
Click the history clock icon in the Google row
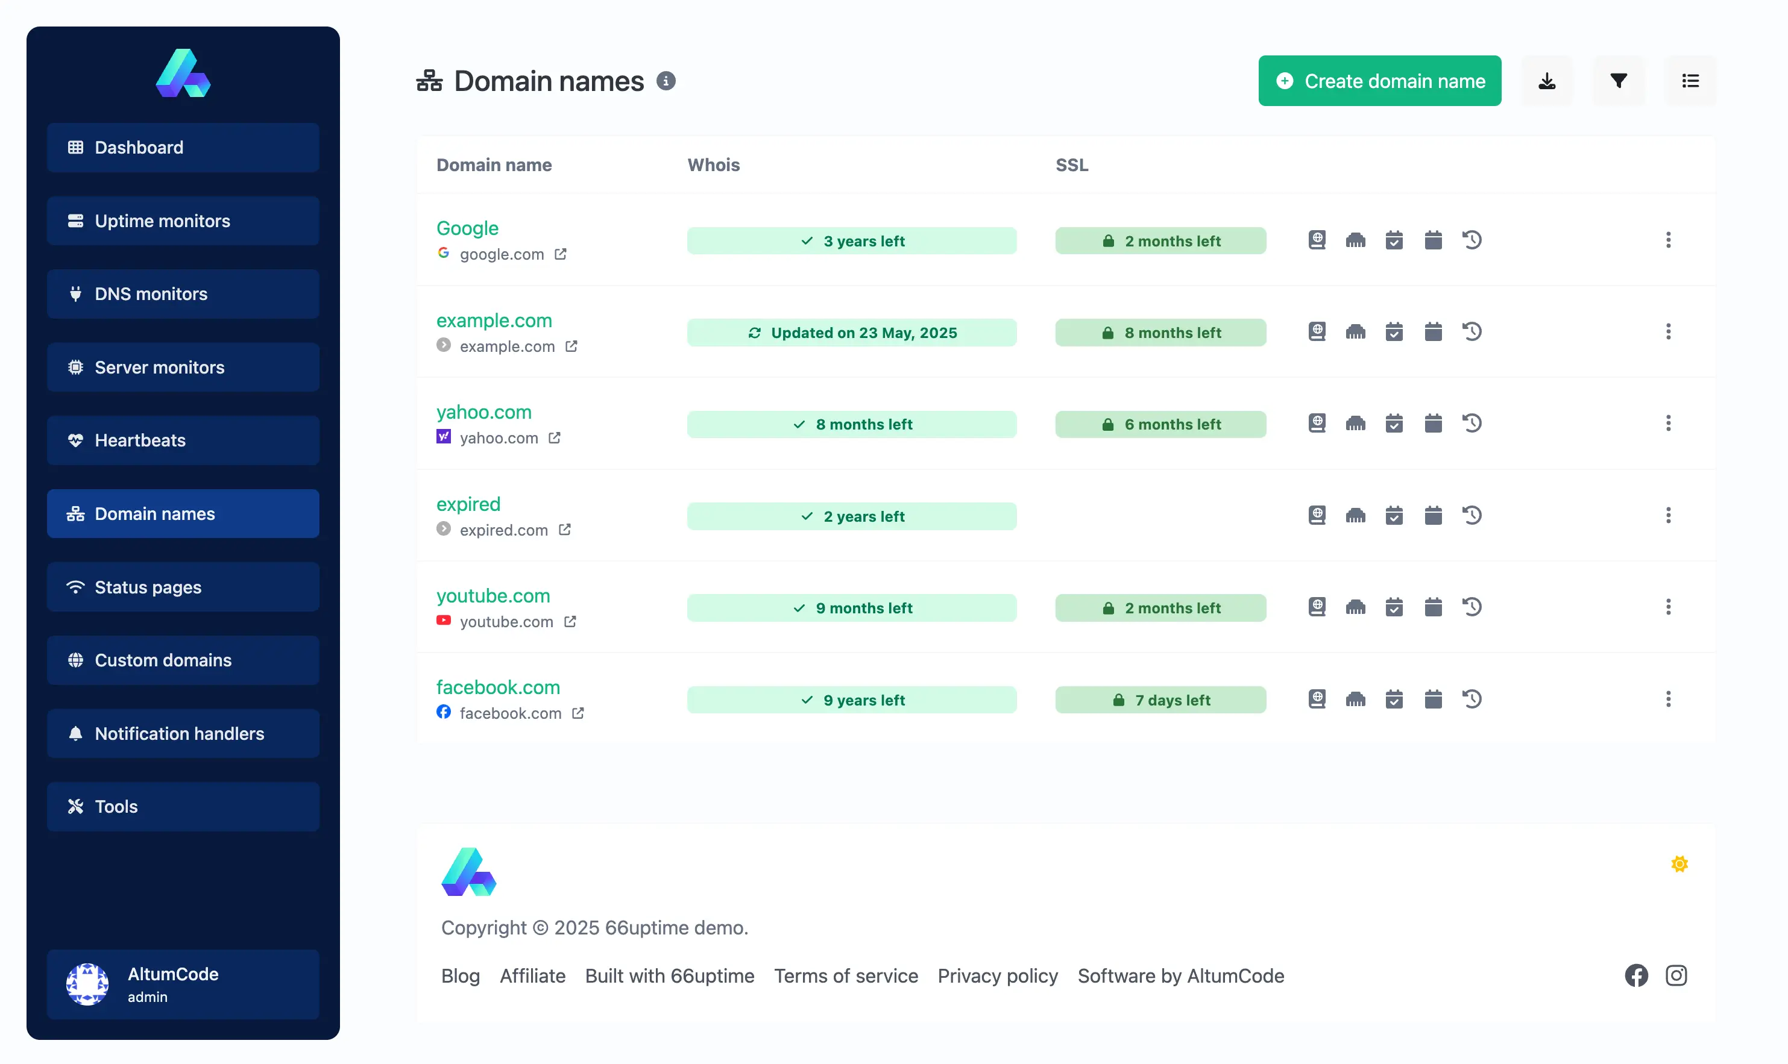pyautogui.click(x=1471, y=240)
